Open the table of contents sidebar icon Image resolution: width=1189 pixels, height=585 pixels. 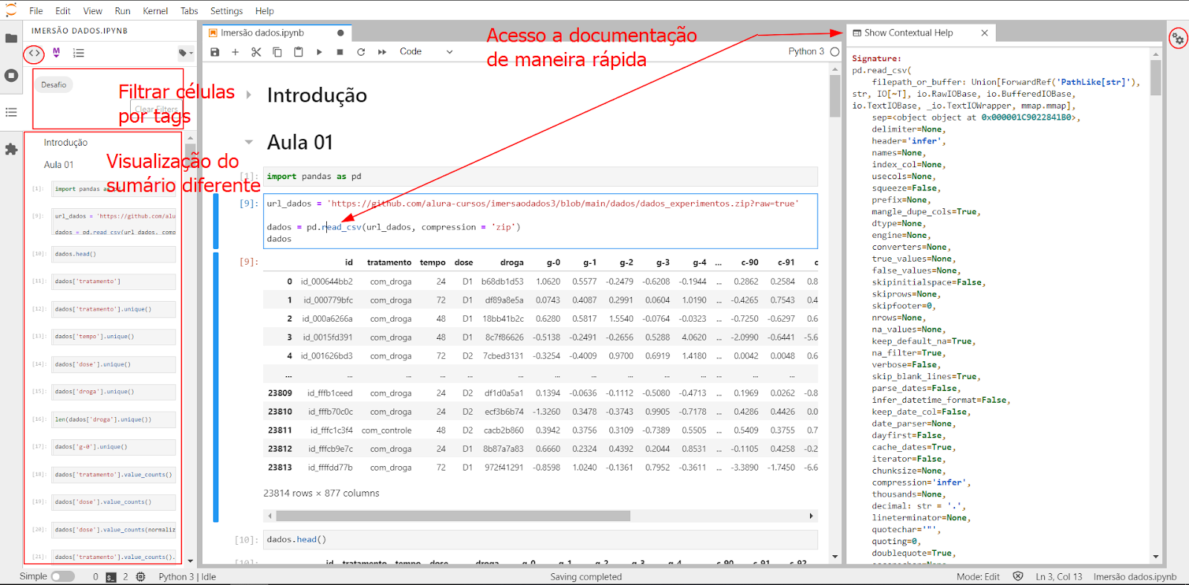click(11, 112)
